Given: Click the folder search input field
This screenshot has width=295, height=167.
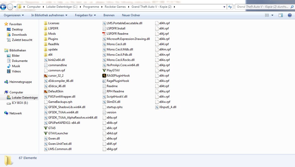Looking at the screenshot, I should [x=262, y=7].
